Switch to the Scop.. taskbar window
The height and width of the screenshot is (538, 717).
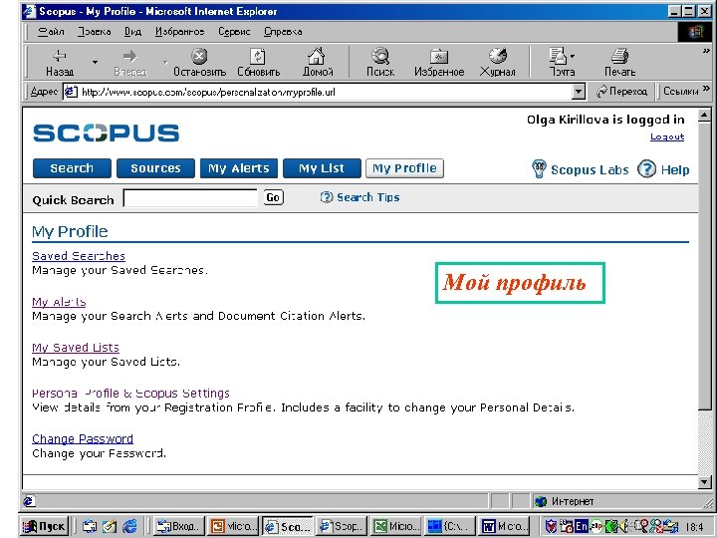pos(342,526)
